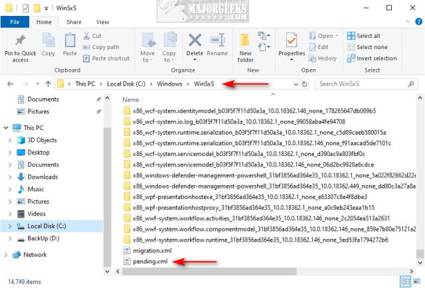Open the Copy to command
Screen dimensions: 425x288
[x=169, y=48]
